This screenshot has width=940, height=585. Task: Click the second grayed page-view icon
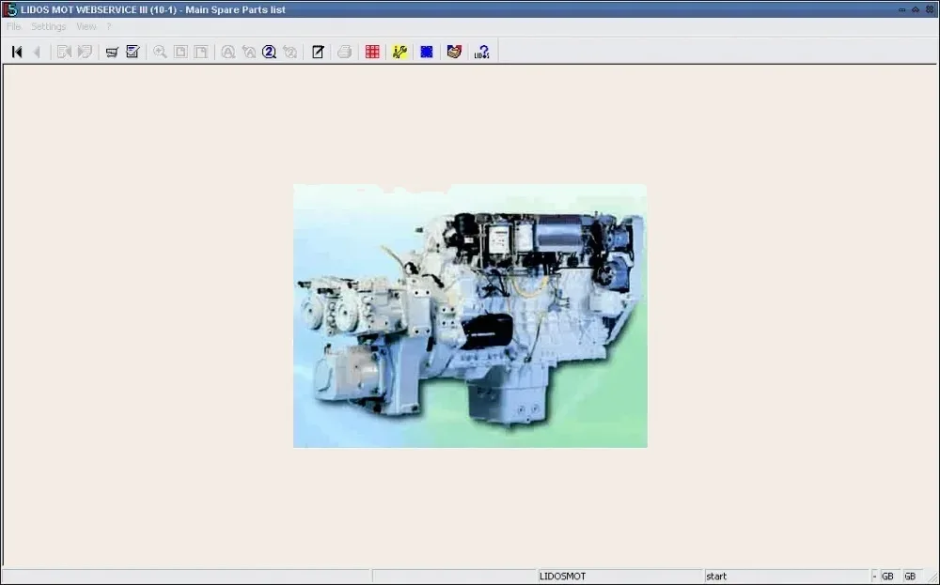(x=201, y=52)
